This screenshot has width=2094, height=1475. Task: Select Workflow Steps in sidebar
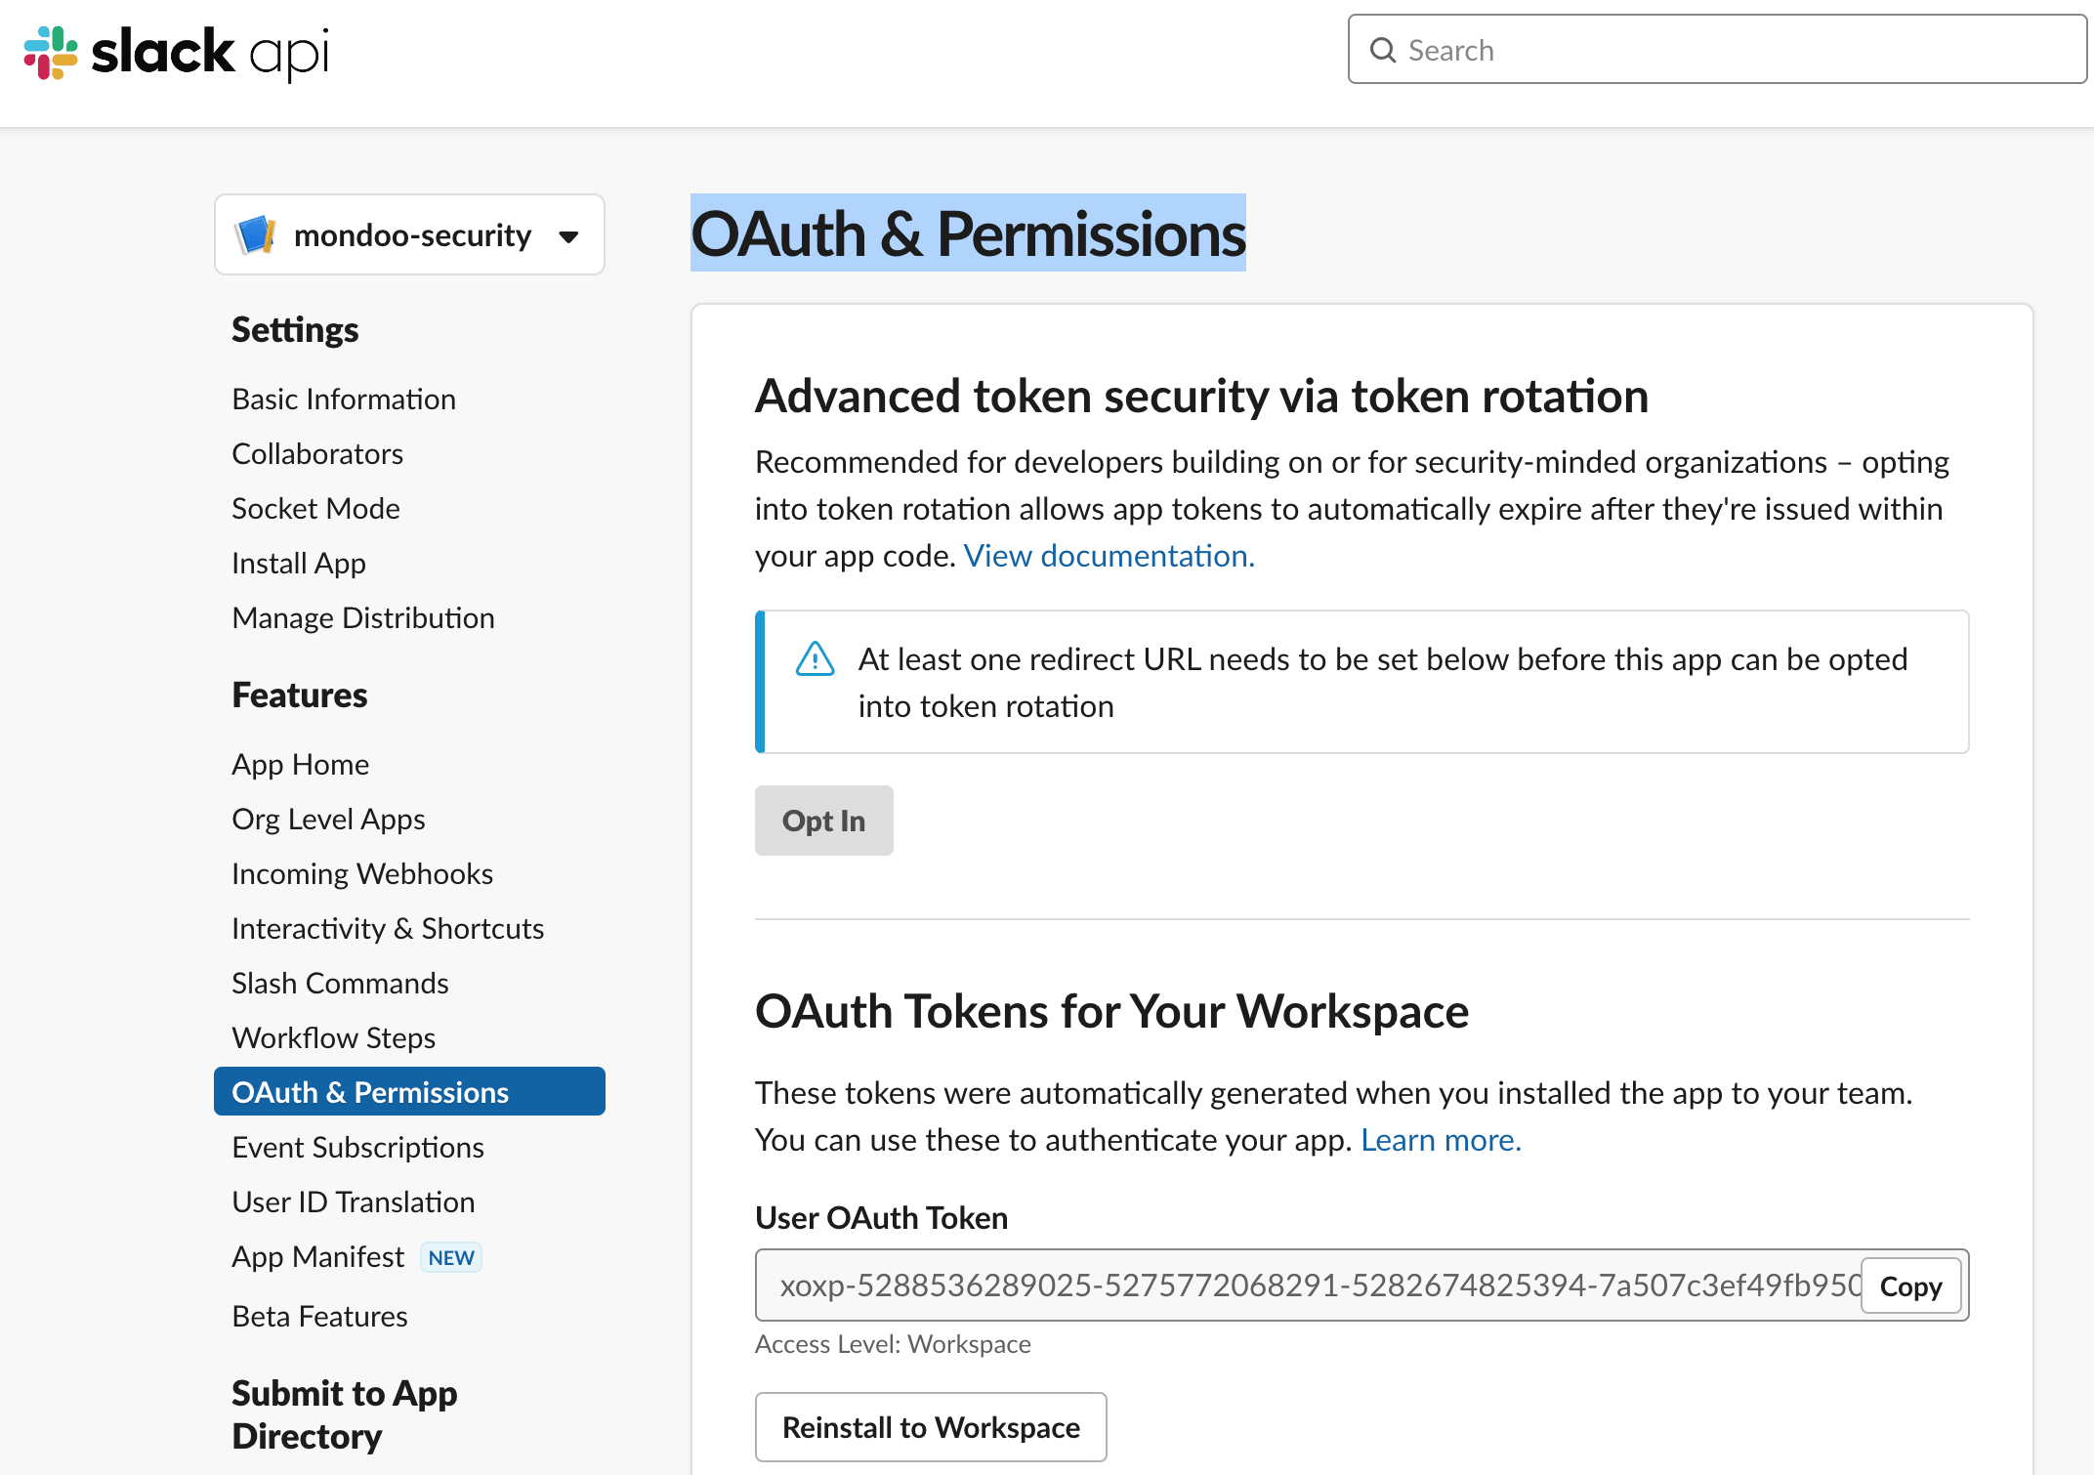pos(333,1037)
